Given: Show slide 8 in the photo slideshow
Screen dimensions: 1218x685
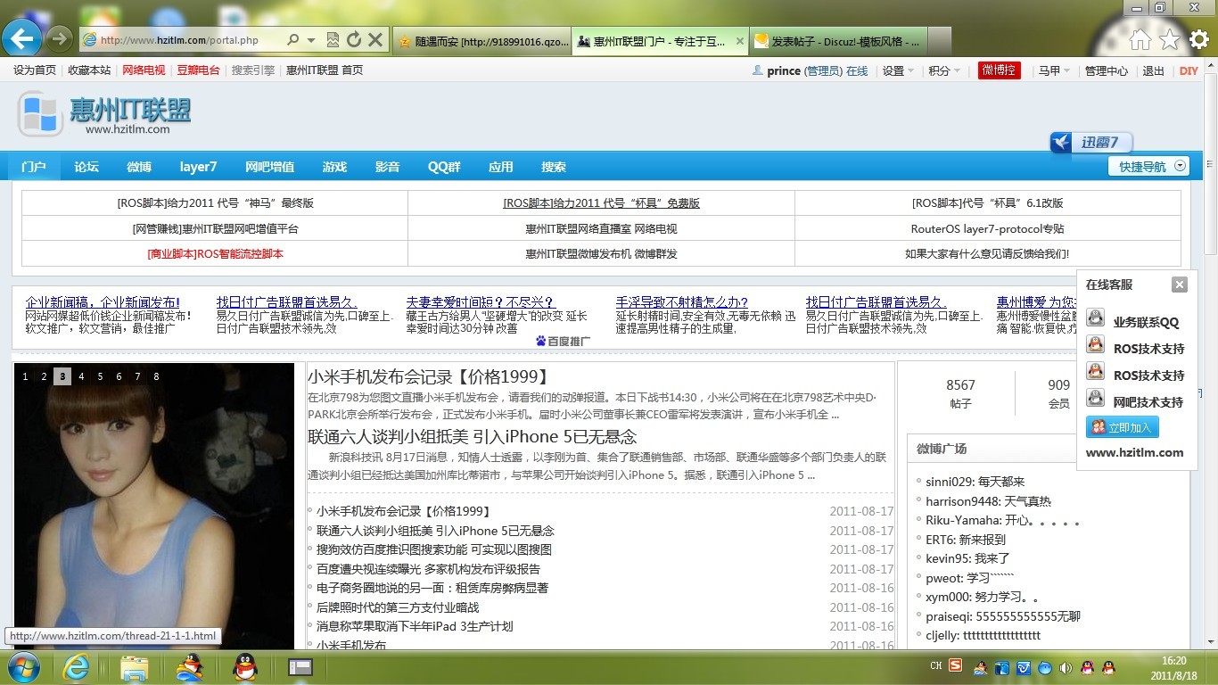Looking at the screenshot, I should [156, 376].
